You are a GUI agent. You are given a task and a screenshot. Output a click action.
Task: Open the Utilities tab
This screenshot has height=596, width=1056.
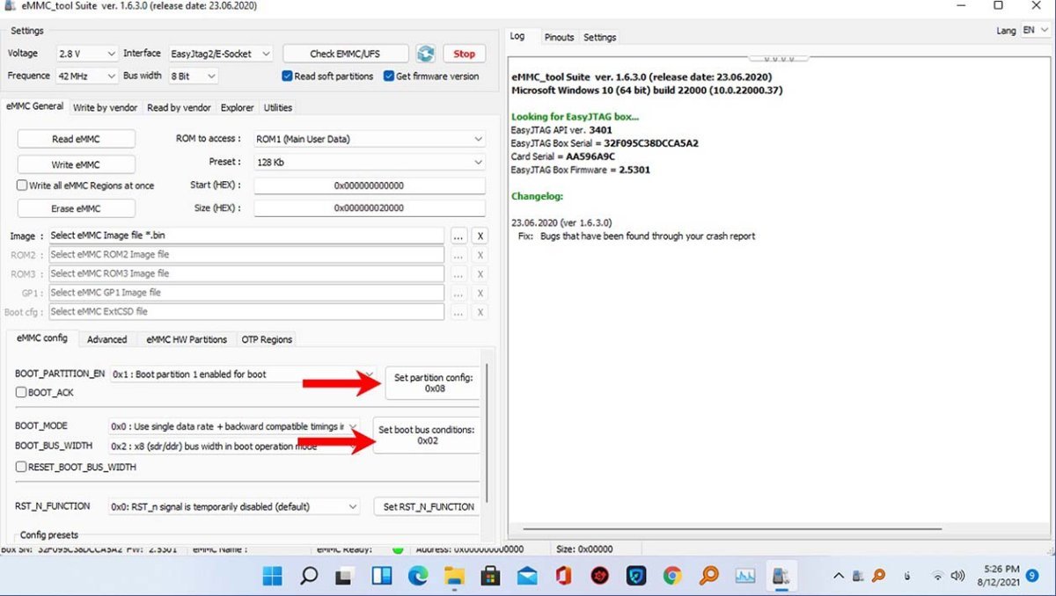point(278,107)
